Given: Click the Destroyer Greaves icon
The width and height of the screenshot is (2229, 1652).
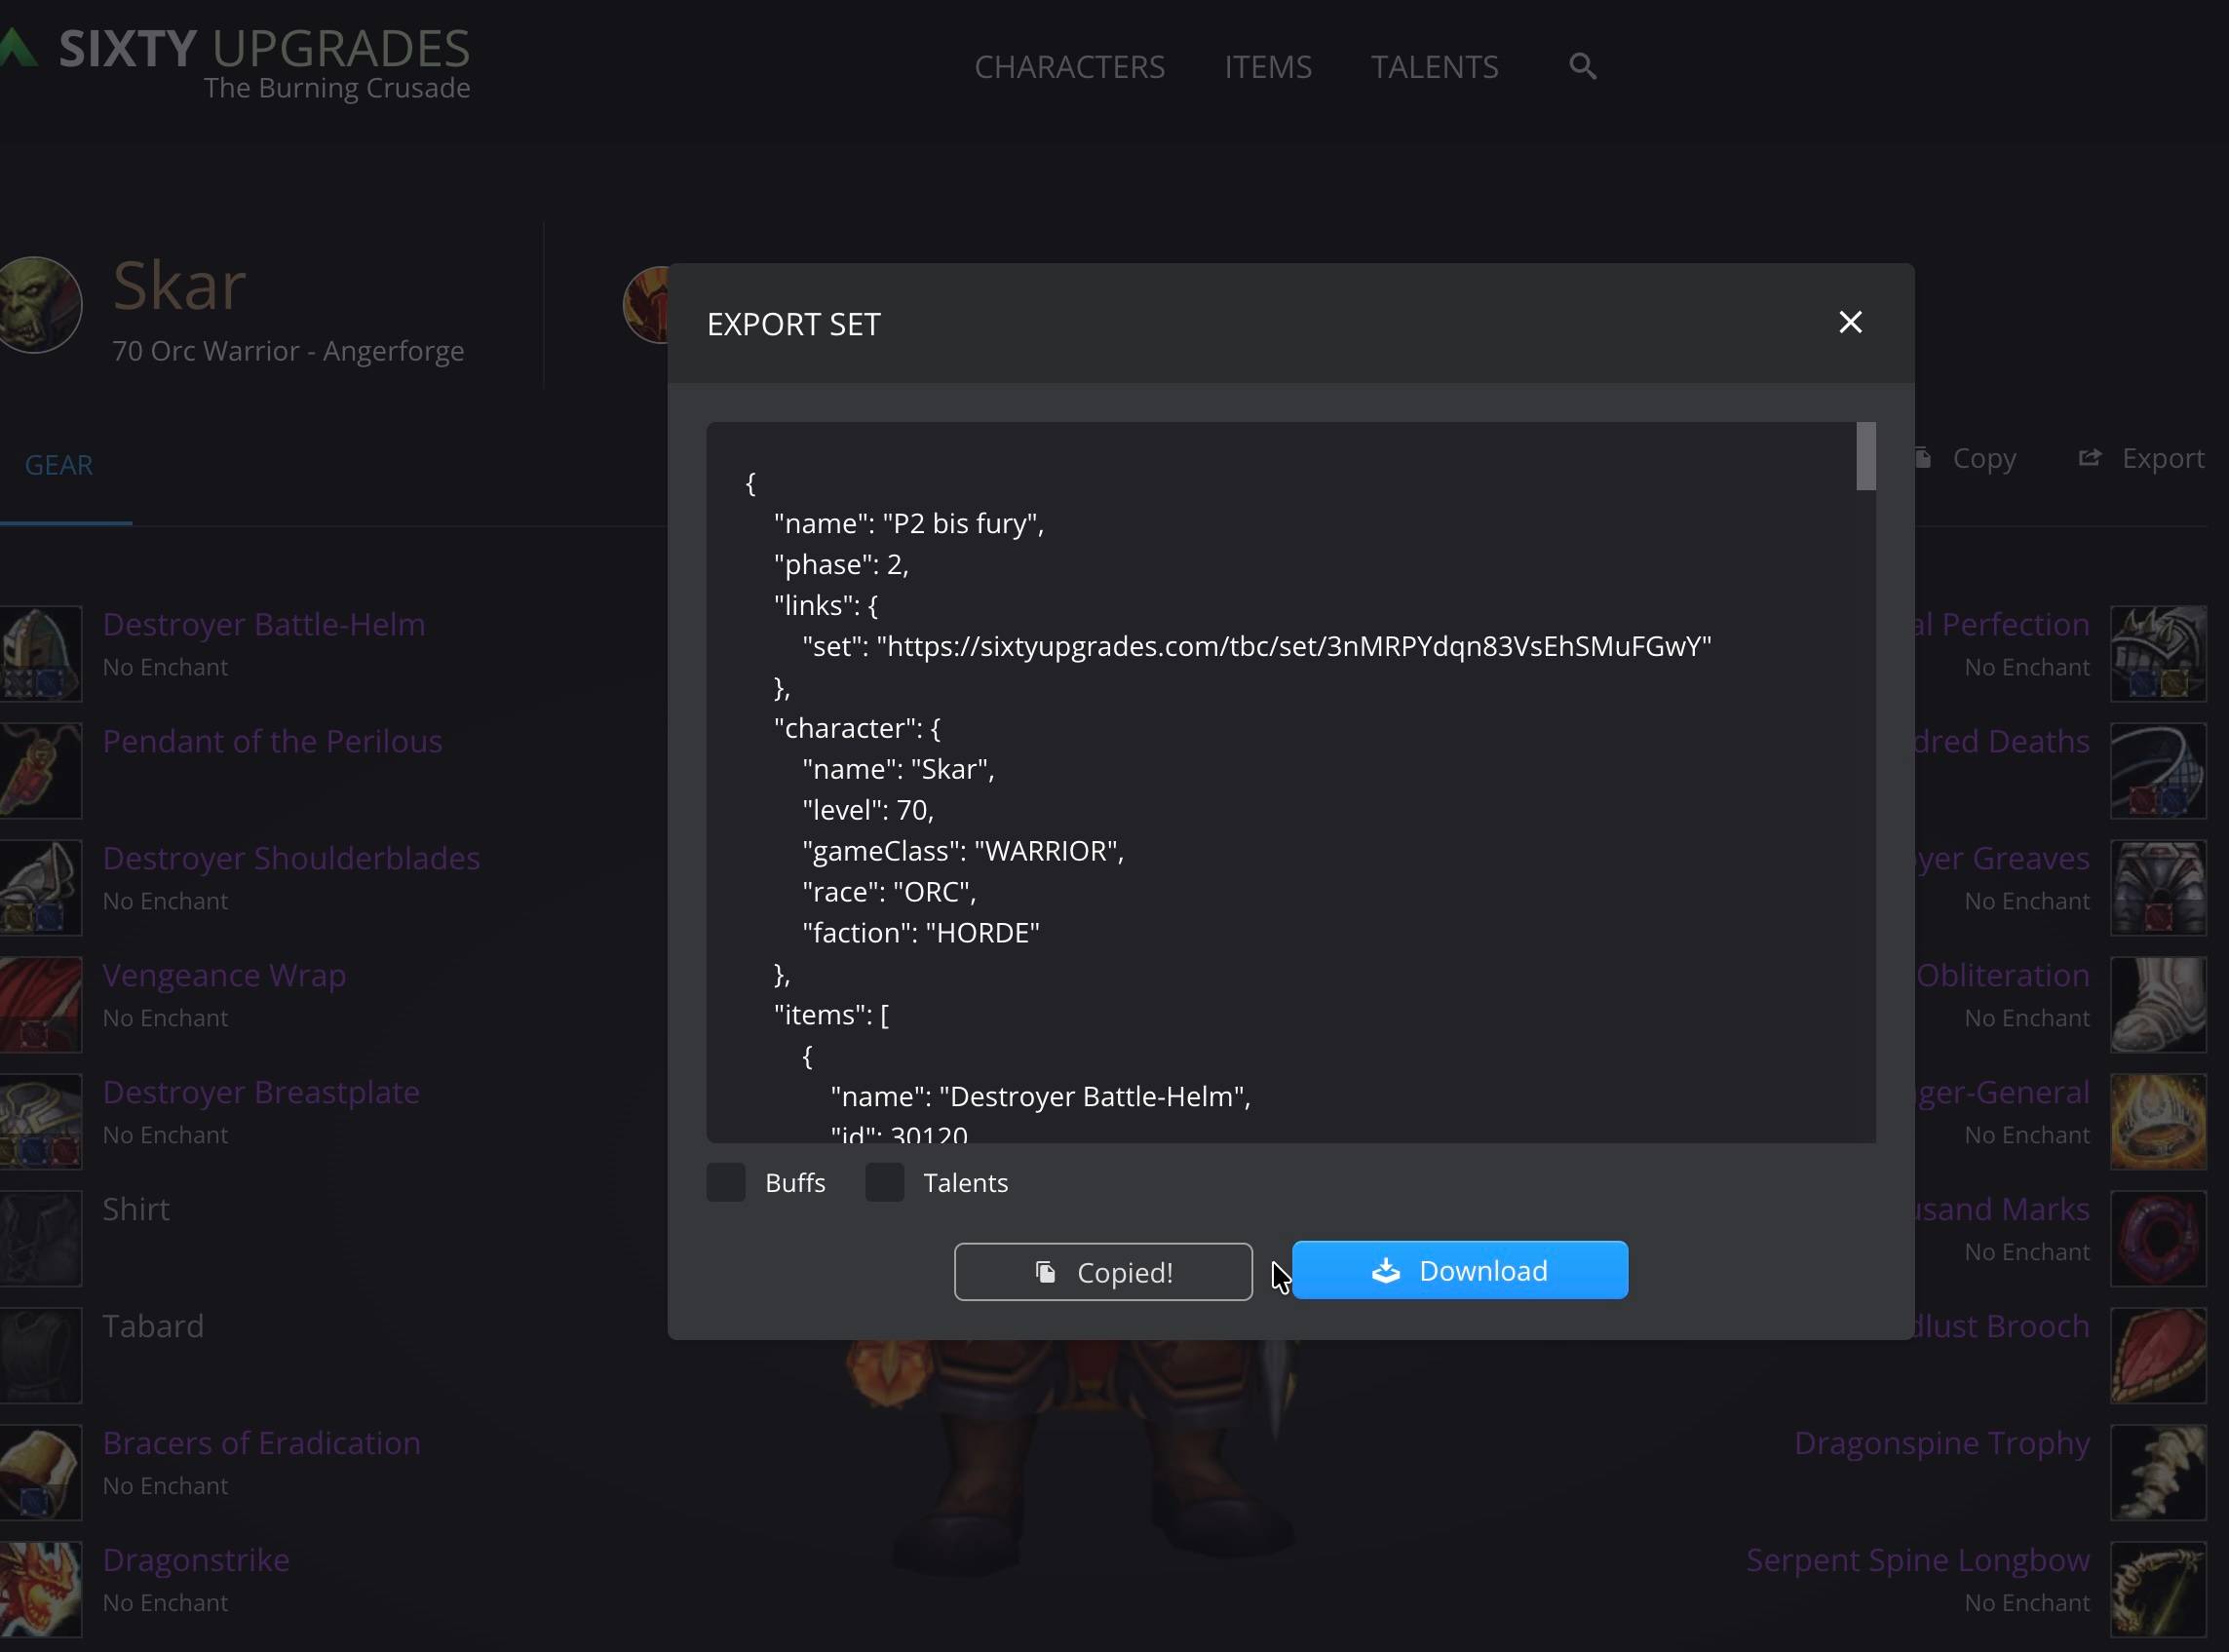Looking at the screenshot, I should pos(2158,886).
